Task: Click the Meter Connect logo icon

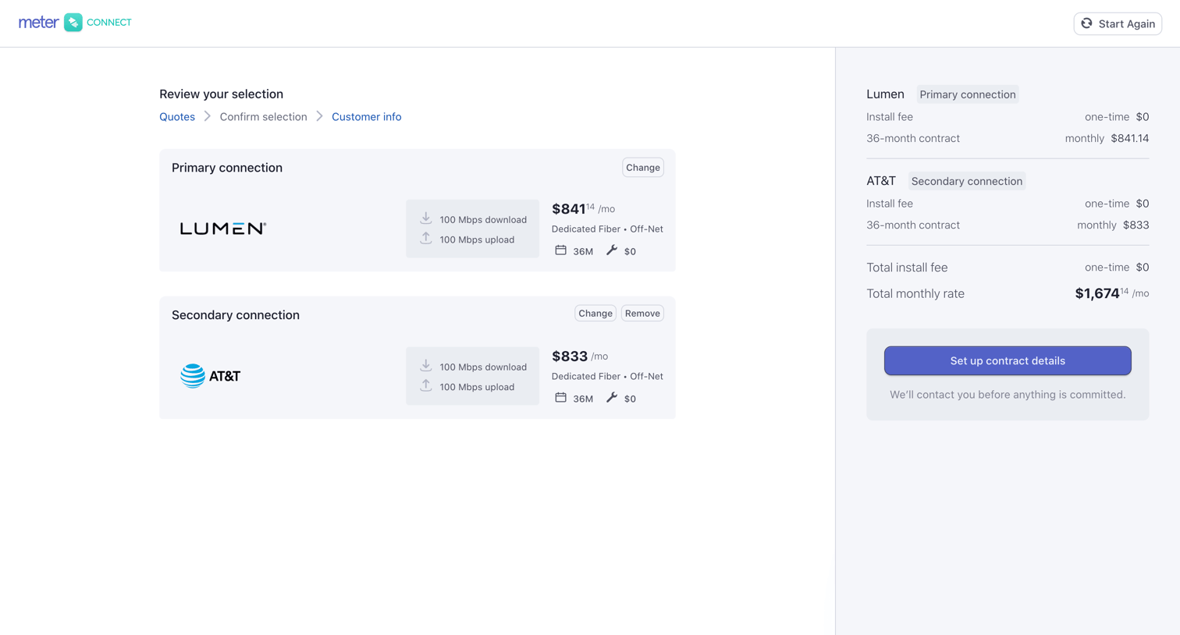Action: tap(73, 23)
